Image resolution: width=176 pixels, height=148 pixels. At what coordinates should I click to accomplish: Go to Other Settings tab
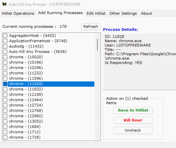pyautogui.click(x=123, y=13)
